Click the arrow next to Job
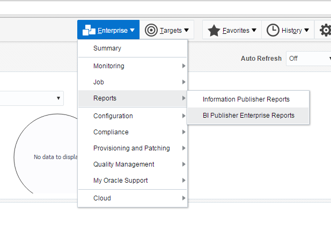The width and height of the screenshot is (331, 230). pyautogui.click(x=183, y=82)
